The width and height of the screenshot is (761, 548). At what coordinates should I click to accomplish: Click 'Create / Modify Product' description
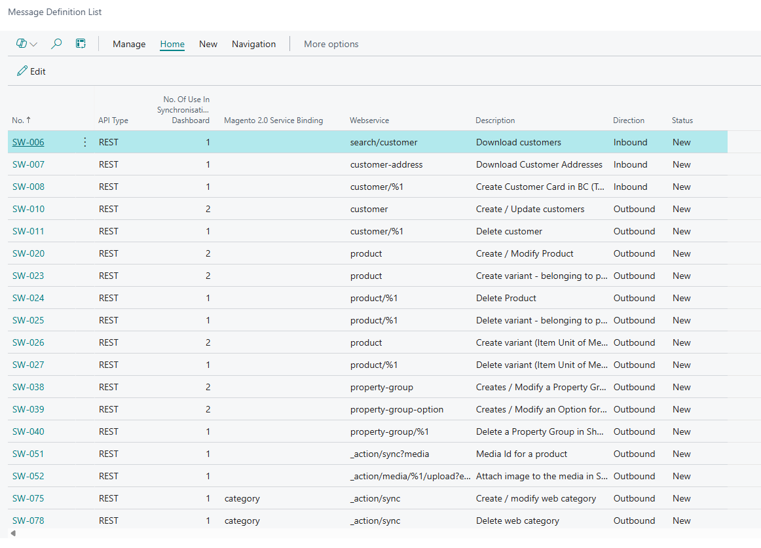click(525, 254)
